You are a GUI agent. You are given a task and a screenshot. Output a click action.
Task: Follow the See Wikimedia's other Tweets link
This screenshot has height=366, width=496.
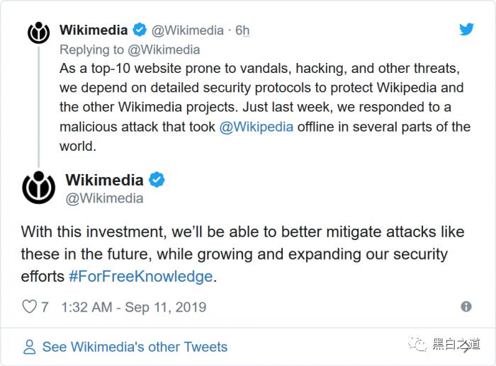135,347
